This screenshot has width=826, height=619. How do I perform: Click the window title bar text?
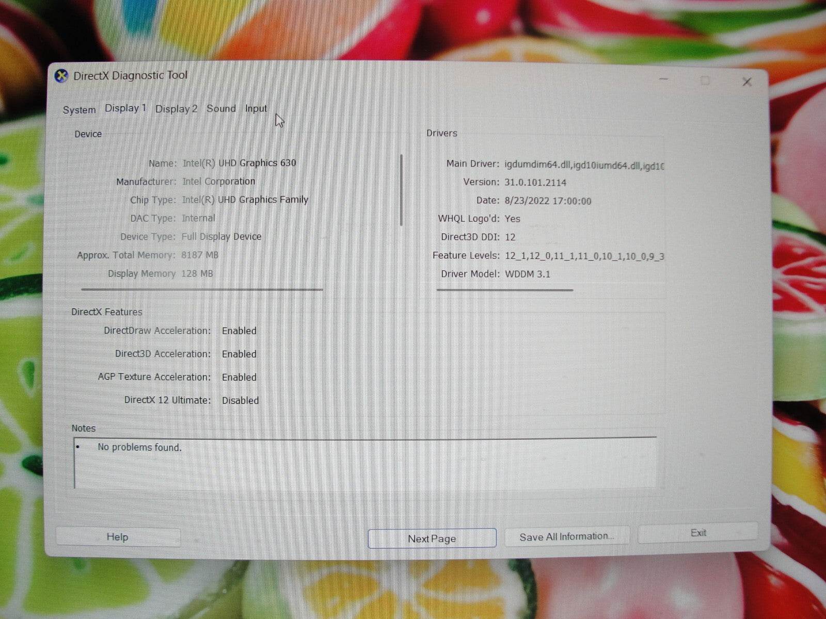(x=131, y=75)
